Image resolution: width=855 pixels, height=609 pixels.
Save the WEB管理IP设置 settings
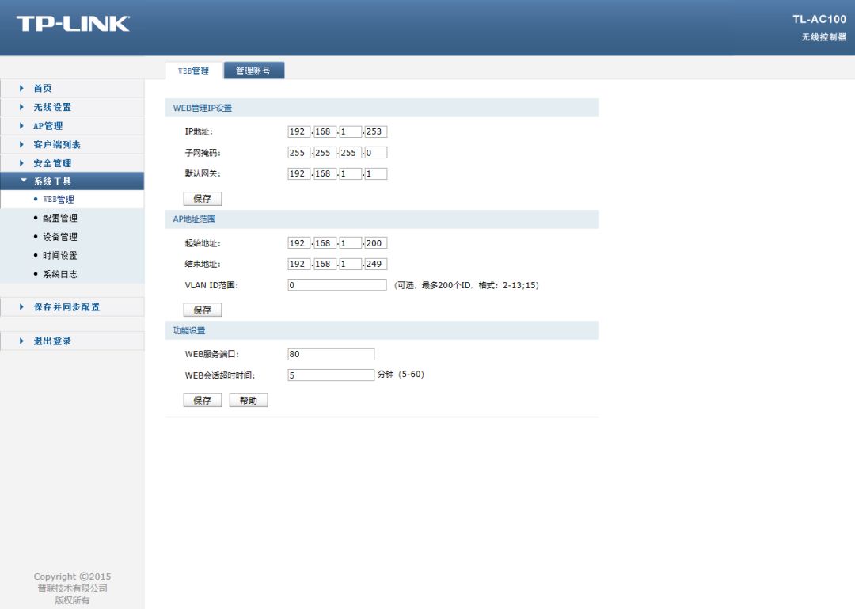pos(202,198)
